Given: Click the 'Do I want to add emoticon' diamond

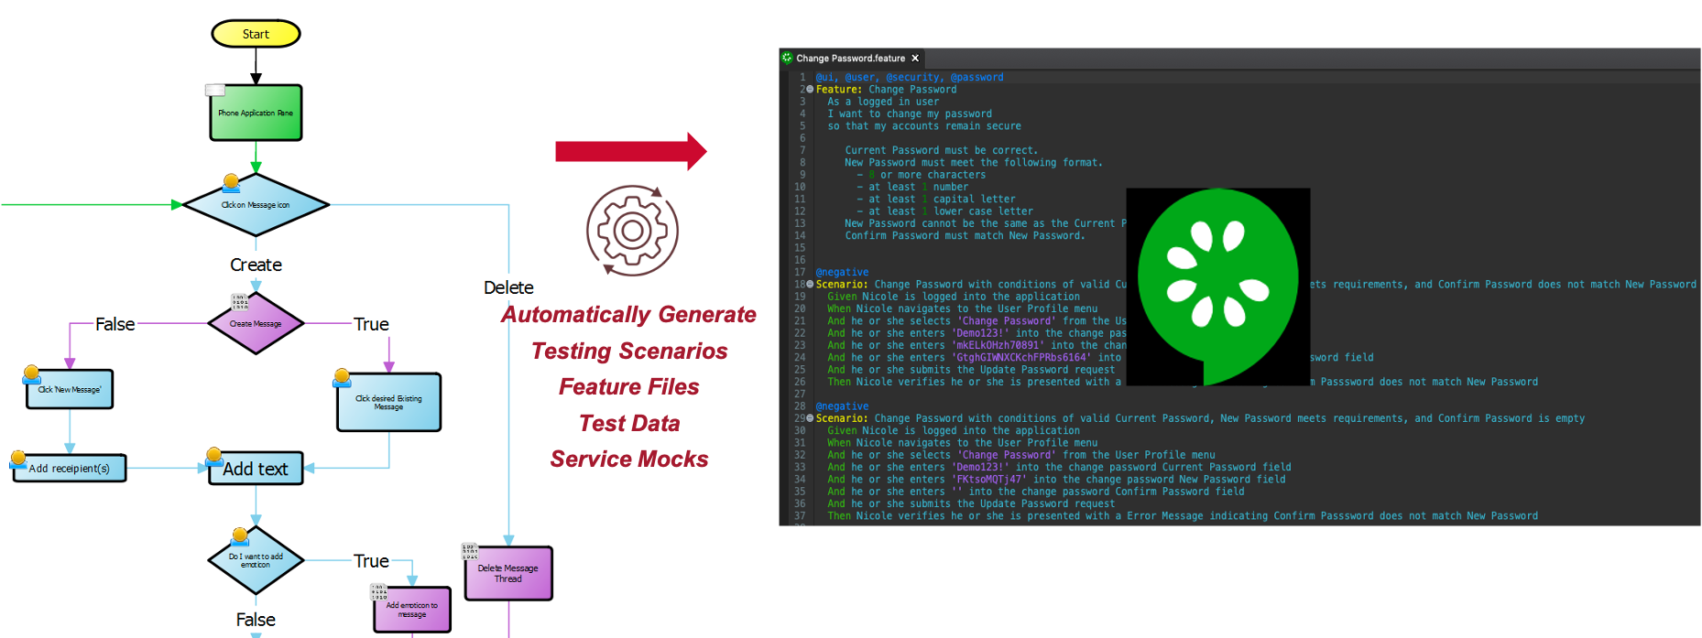Looking at the screenshot, I should point(256,560).
